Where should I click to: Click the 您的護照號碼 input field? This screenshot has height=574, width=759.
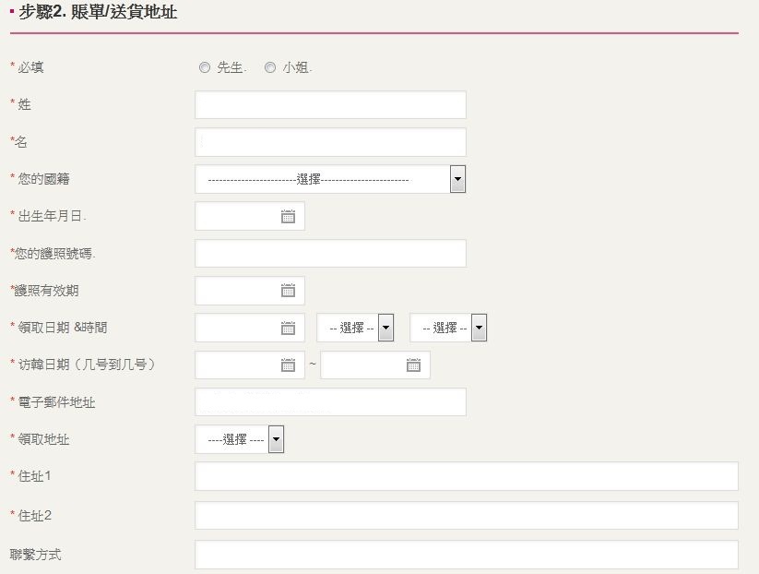(x=330, y=254)
